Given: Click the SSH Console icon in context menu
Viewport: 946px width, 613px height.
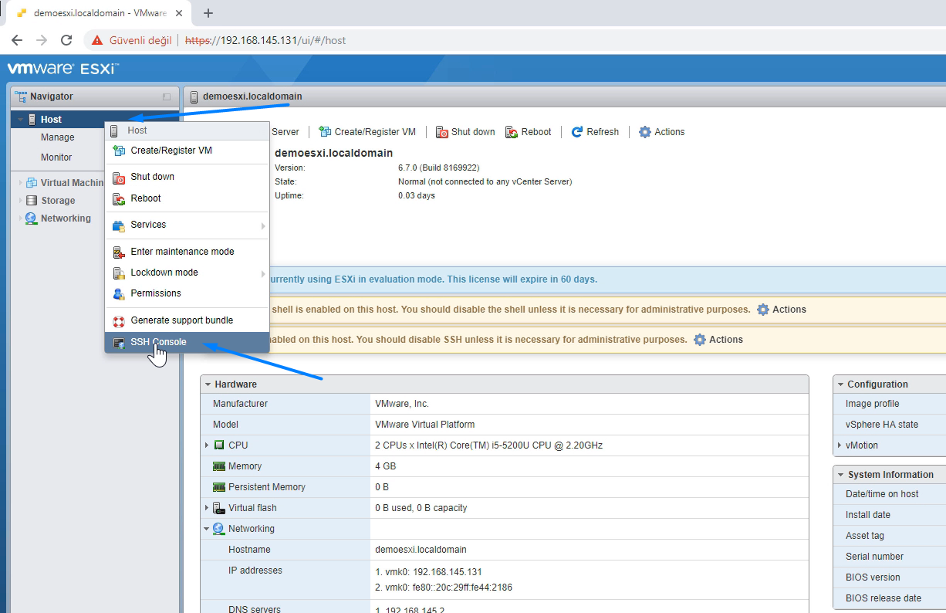Looking at the screenshot, I should [119, 343].
